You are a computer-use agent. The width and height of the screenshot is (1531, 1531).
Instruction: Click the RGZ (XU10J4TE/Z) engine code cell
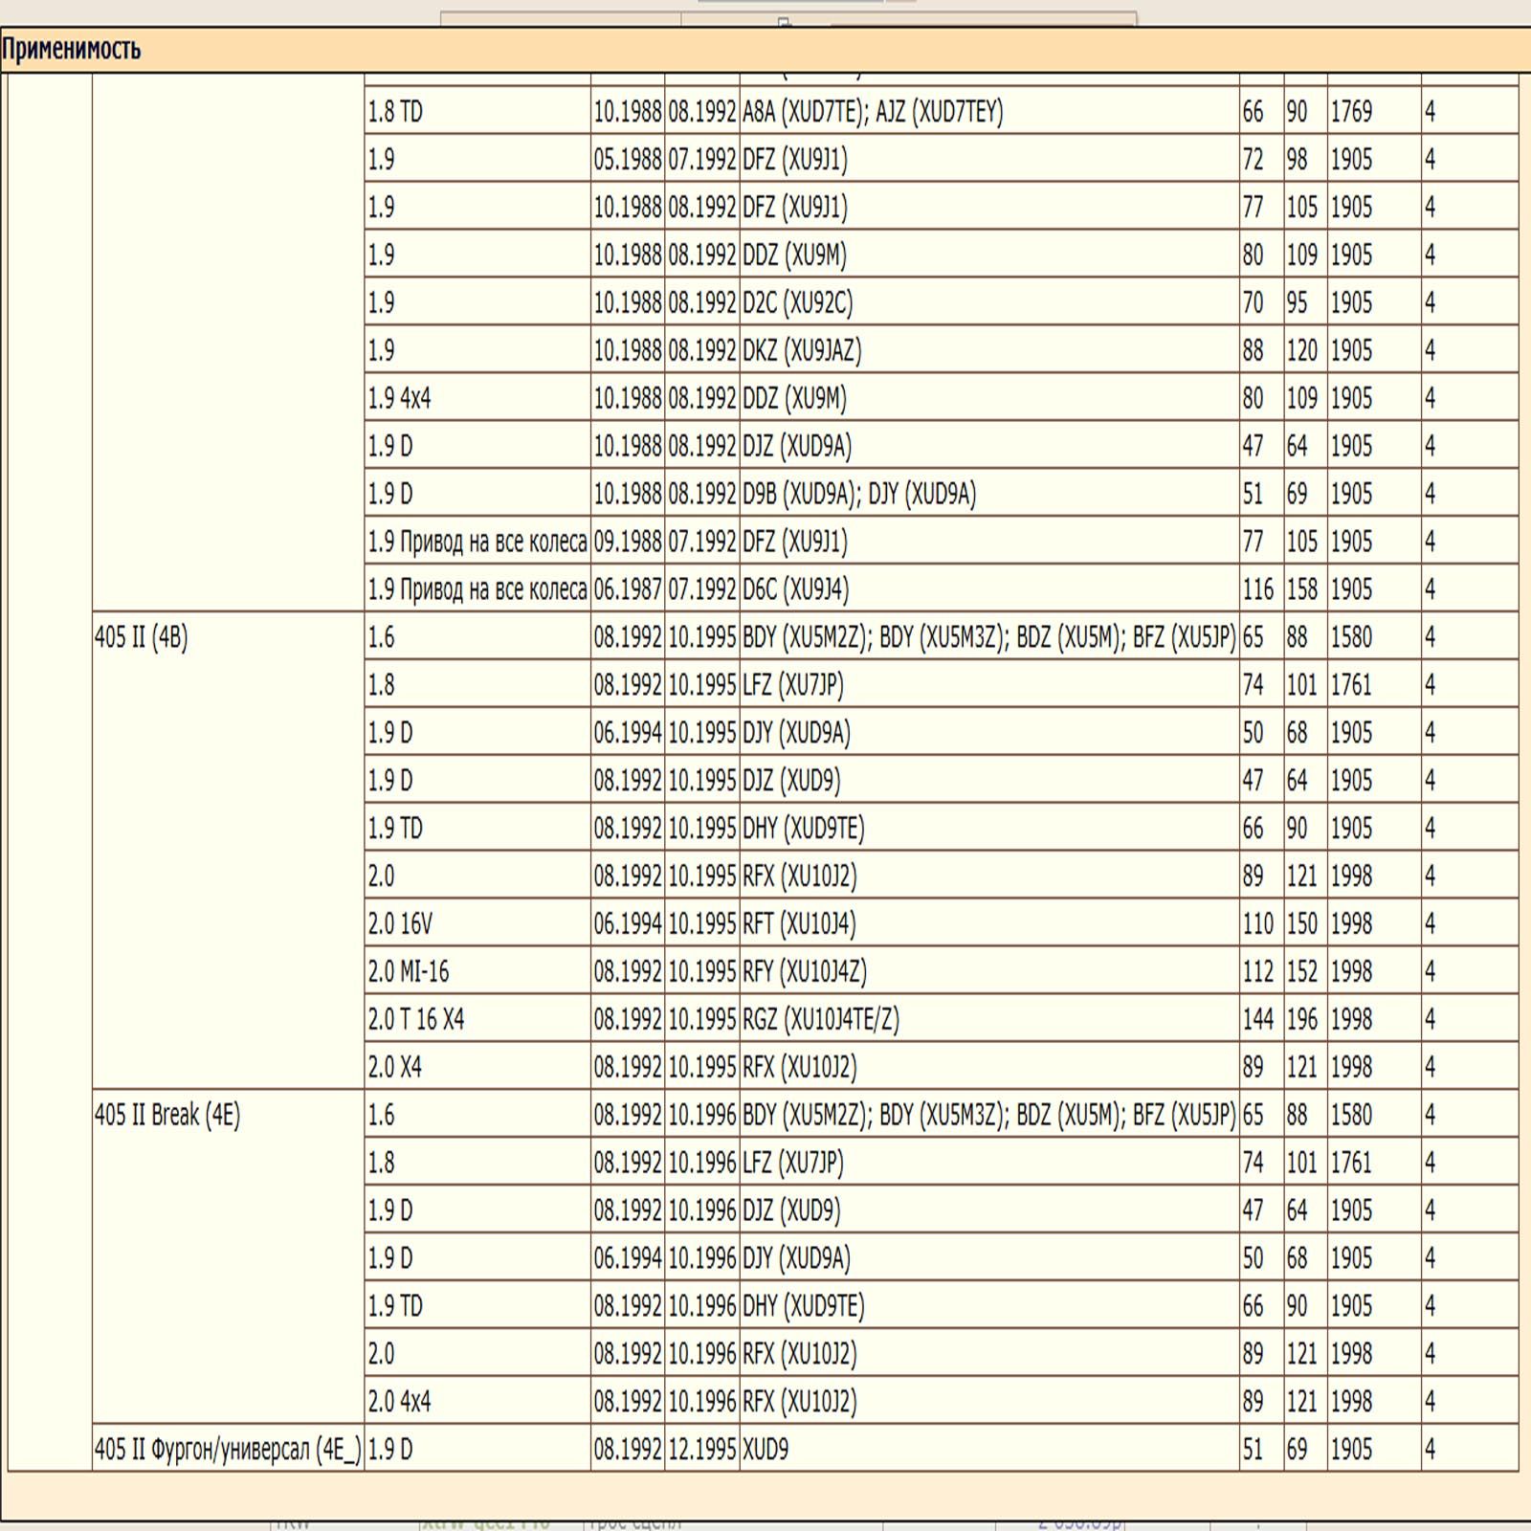tap(821, 1019)
